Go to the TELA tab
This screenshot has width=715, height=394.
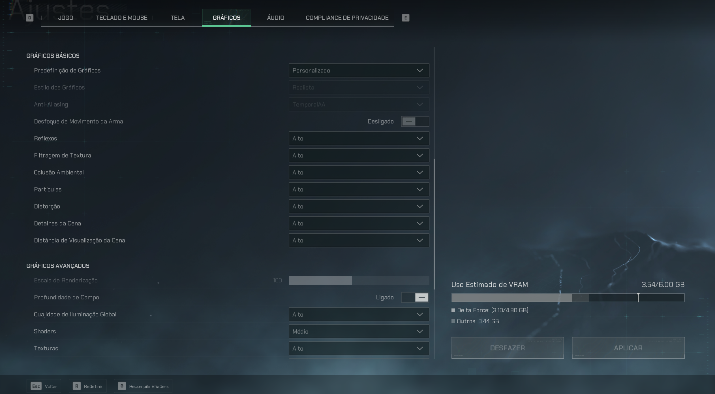coord(177,18)
